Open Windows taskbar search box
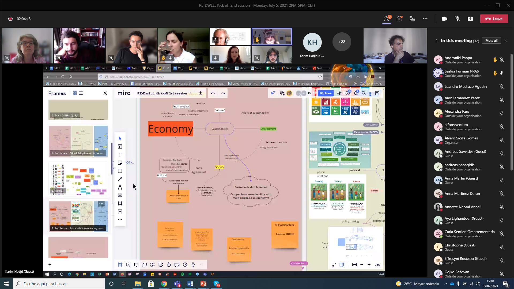The height and width of the screenshot is (289, 514). click(59, 284)
